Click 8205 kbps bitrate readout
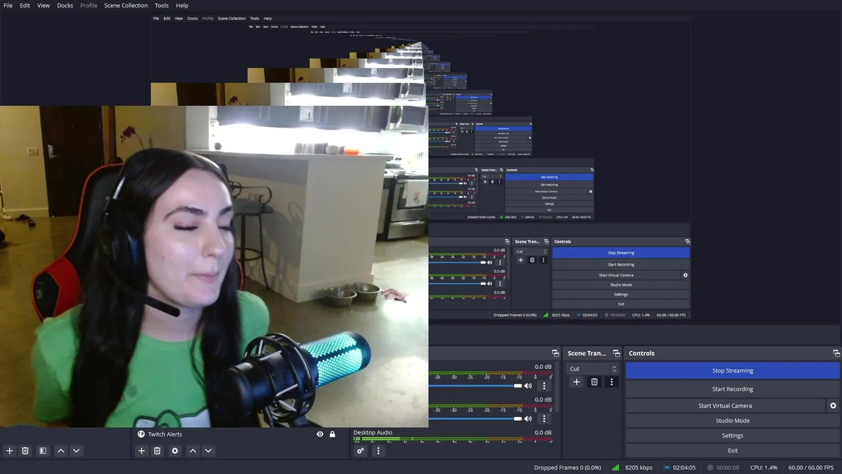The width and height of the screenshot is (842, 474). click(x=639, y=467)
